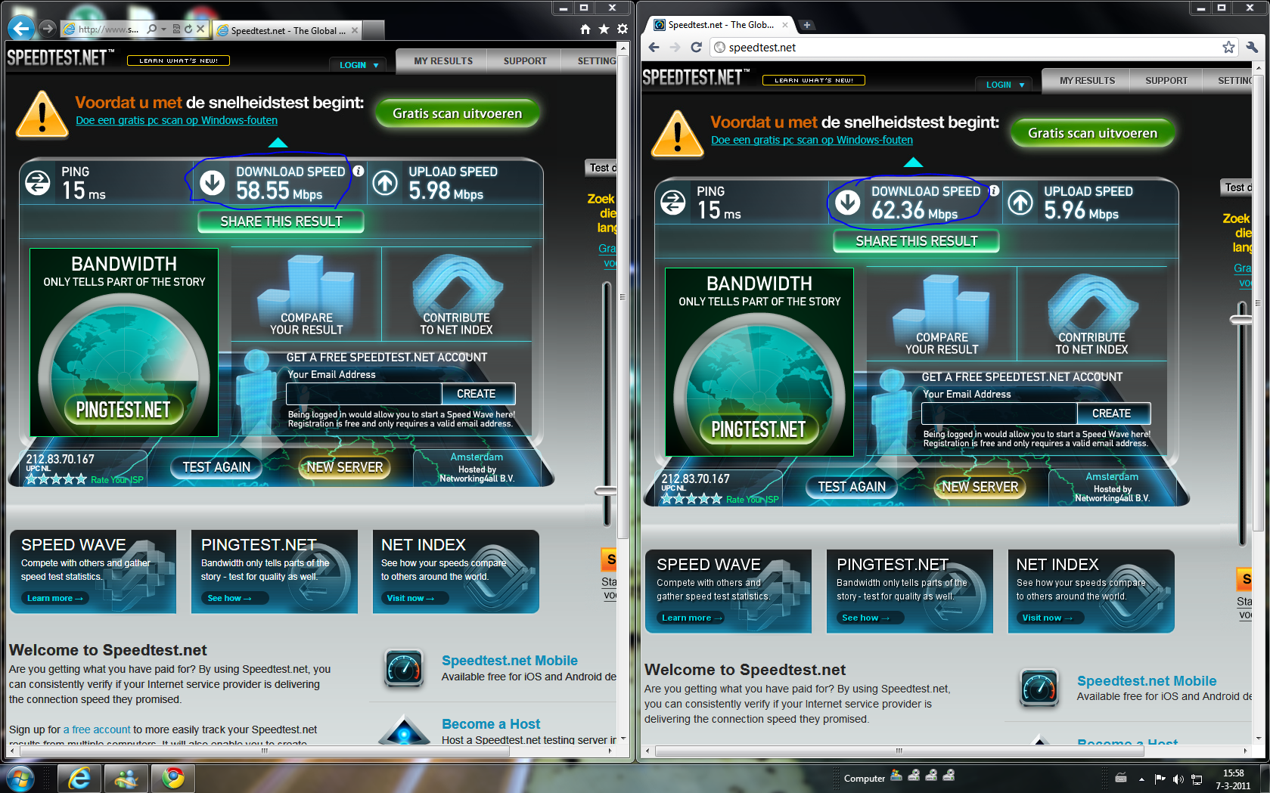Click the Chrome icon on the taskbar
The height and width of the screenshot is (793, 1270).
[x=173, y=778]
